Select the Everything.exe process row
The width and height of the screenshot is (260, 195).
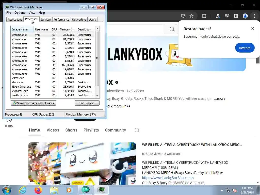click(53, 87)
